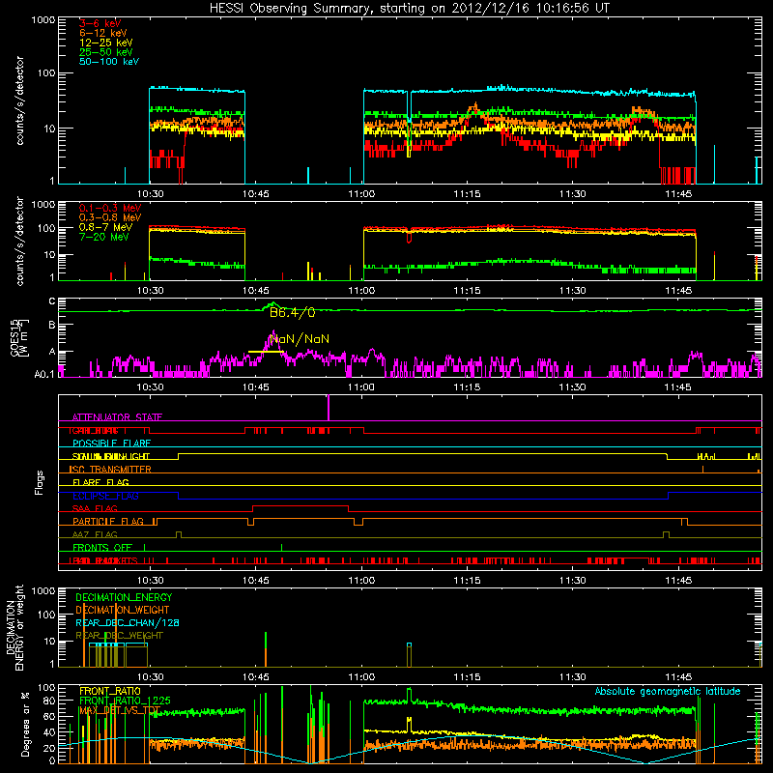The width and height of the screenshot is (773, 773).
Task: Click counts/s/detector axis label of top panel
Action: tap(19, 100)
